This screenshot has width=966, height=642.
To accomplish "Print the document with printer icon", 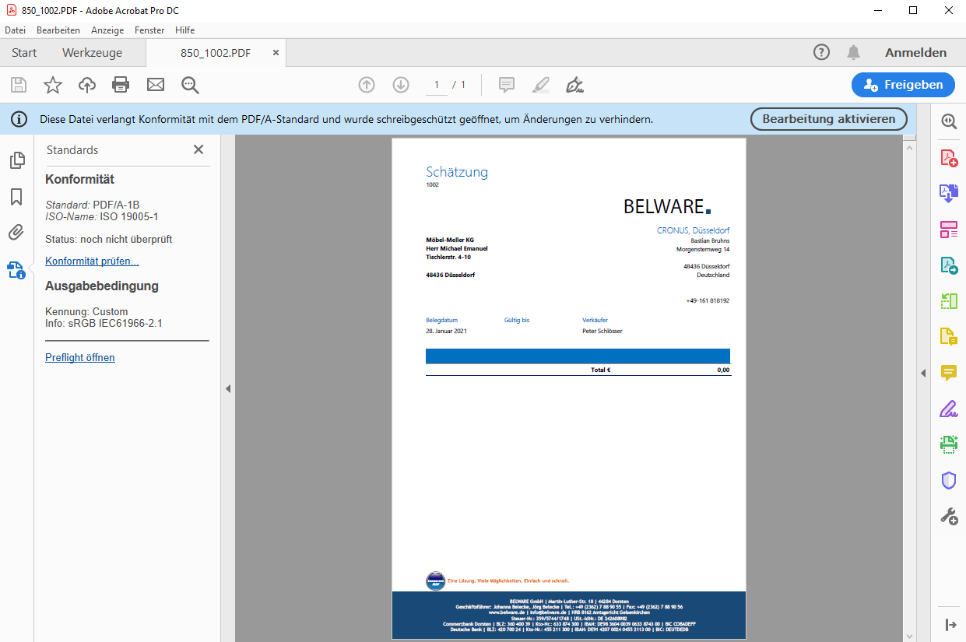I will [121, 85].
